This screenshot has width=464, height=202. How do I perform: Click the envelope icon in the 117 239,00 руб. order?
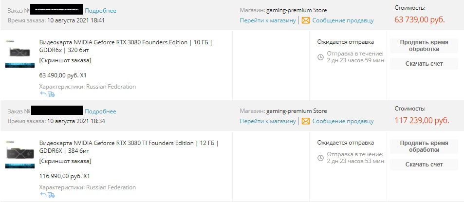point(306,121)
